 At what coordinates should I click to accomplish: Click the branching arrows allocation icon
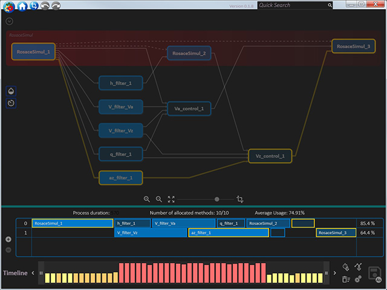[x=358, y=266]
